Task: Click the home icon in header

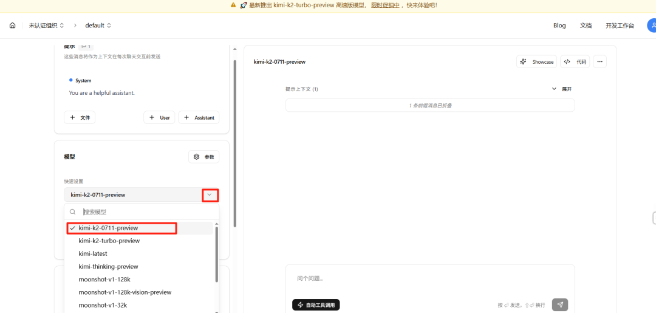Action: tap(13, 26)
